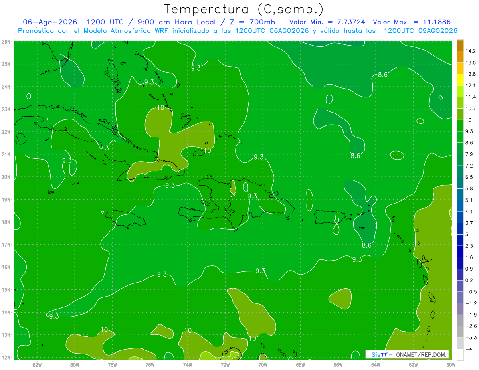
Task: Click the "ONAMET/REP.DOM." credit box
Action: click(x=407, y=354)
